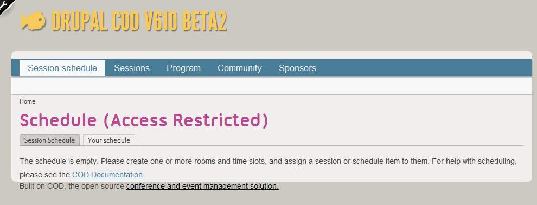
Task: Switch to the Your schedule tab
Action: 109,140
